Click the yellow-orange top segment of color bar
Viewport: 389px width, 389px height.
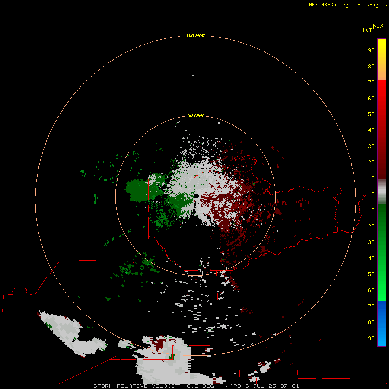pos(382,60)
